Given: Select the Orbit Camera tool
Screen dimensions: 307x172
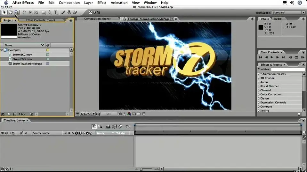Looking at the screenshot, I should (x=30, y=12).
